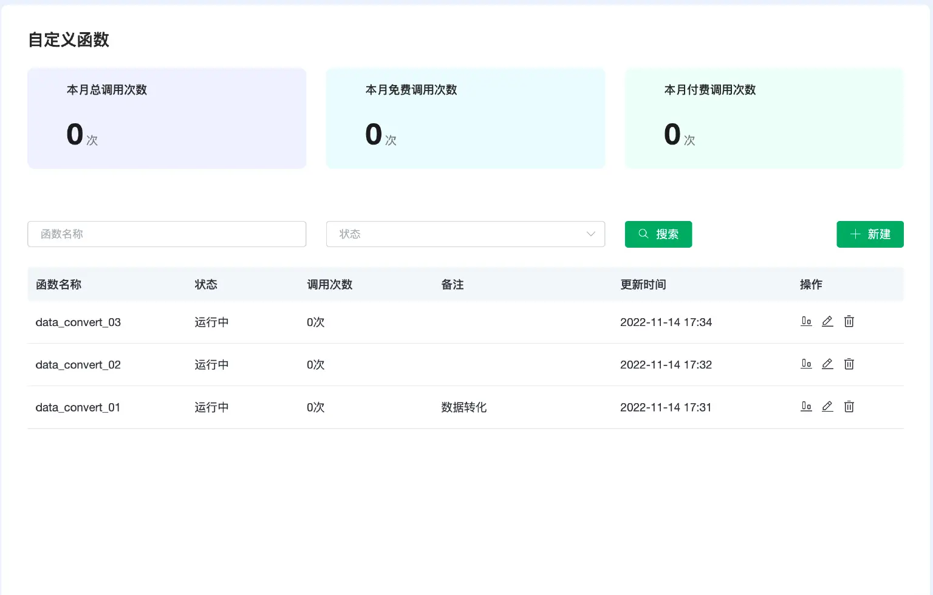Click the trash icon for data_convert_02
This screenshot has height=595, width=933.
pyautogui.click(x=849, y=364)
